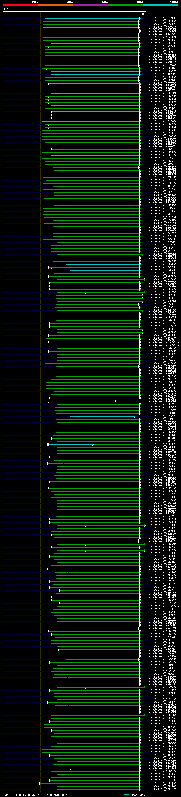Select label UniRef100_Q6ERR4

[x=162, y=174]
